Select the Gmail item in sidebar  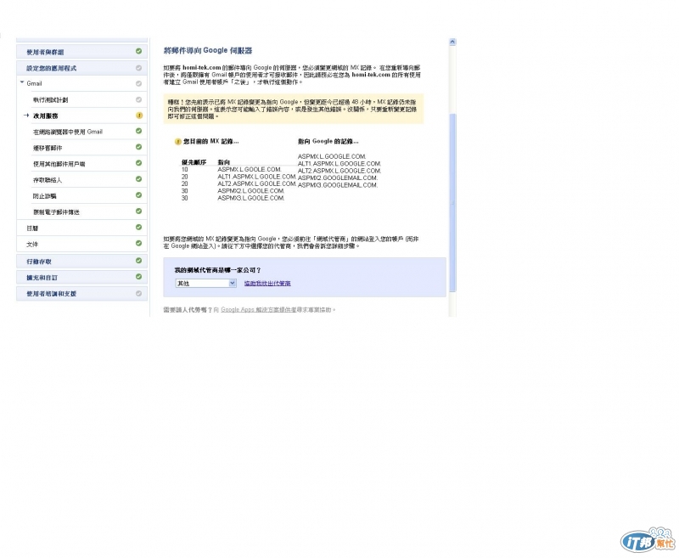coord(34,83)
